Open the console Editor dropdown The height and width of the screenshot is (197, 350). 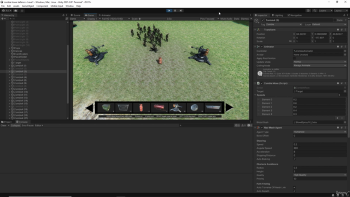coord(39,125)
